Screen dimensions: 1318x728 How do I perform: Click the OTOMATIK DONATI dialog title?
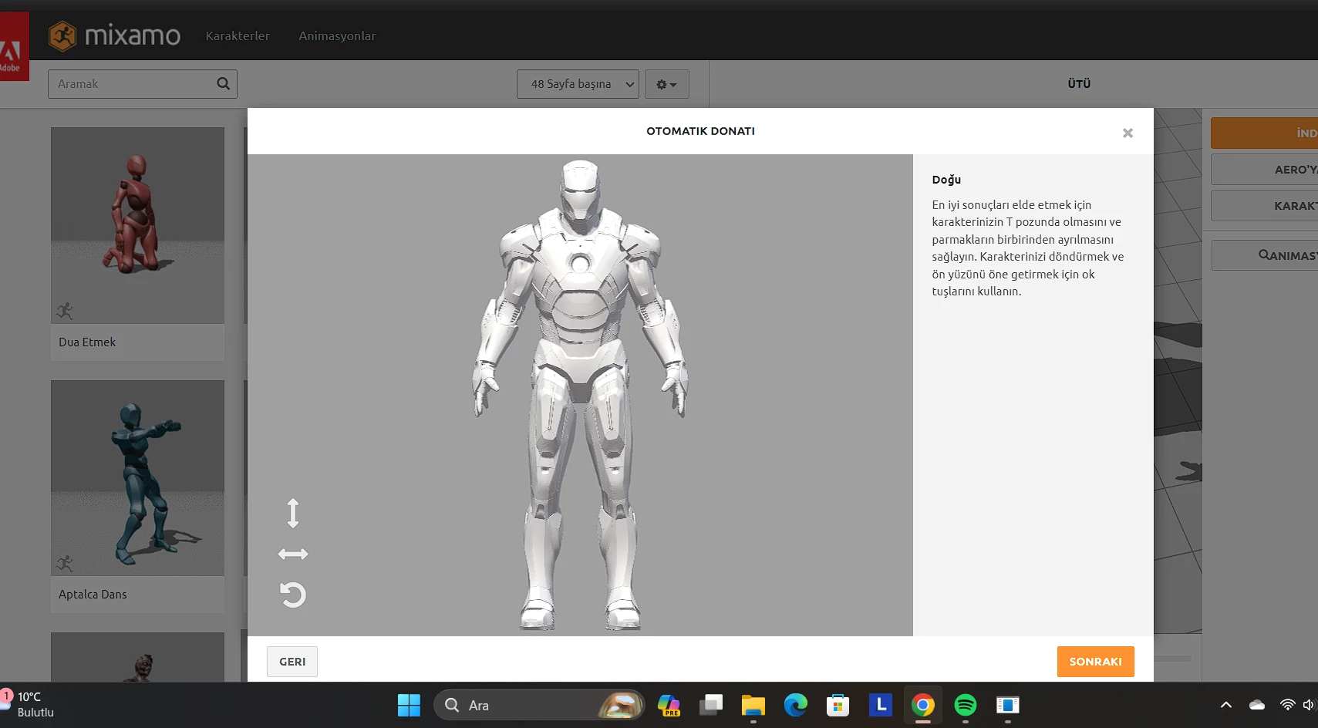(x=700, y=131)
